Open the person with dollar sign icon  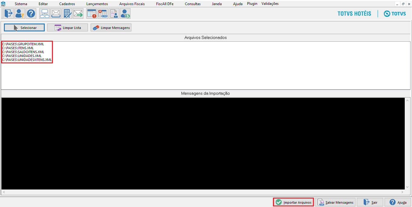(x=125, y=13)
